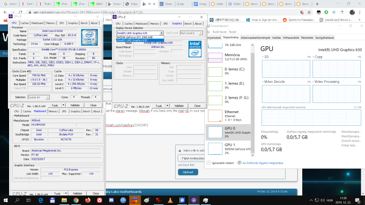Open Nézet menu in Task Manager

(233, 32)
